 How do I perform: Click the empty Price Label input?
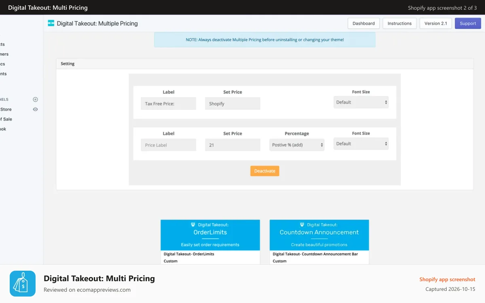[x=169, y=145]
